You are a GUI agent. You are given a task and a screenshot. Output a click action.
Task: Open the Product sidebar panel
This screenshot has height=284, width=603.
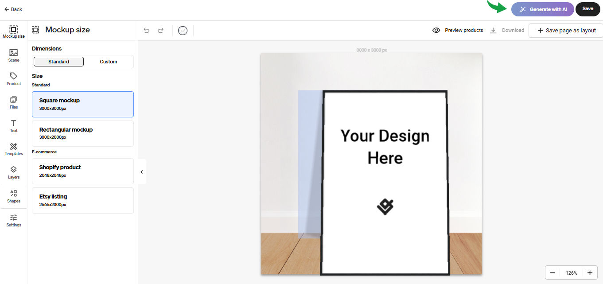(14, 79)
